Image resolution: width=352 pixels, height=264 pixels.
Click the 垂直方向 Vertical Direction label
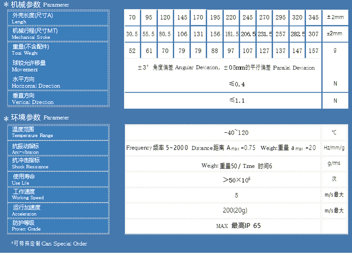[33, 99]
